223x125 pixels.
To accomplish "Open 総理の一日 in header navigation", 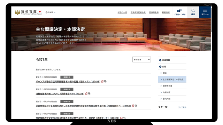I will (122, 12).
